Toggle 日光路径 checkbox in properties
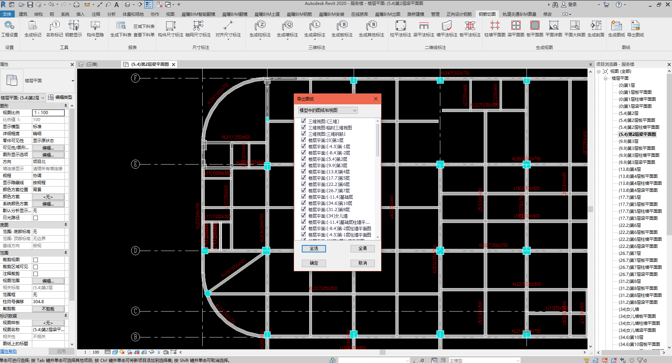Image resolution: width=672 pixels, height=363 pixels. click(x=35, y=218)
